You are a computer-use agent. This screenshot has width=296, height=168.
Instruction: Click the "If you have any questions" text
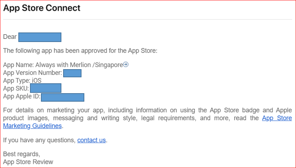click(x=39, y=140)
